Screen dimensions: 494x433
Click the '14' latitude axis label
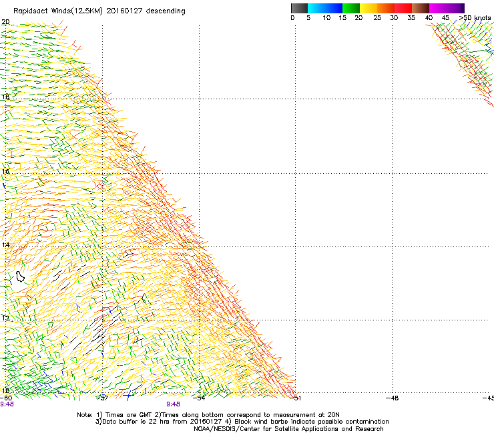[x=5, y=244]
